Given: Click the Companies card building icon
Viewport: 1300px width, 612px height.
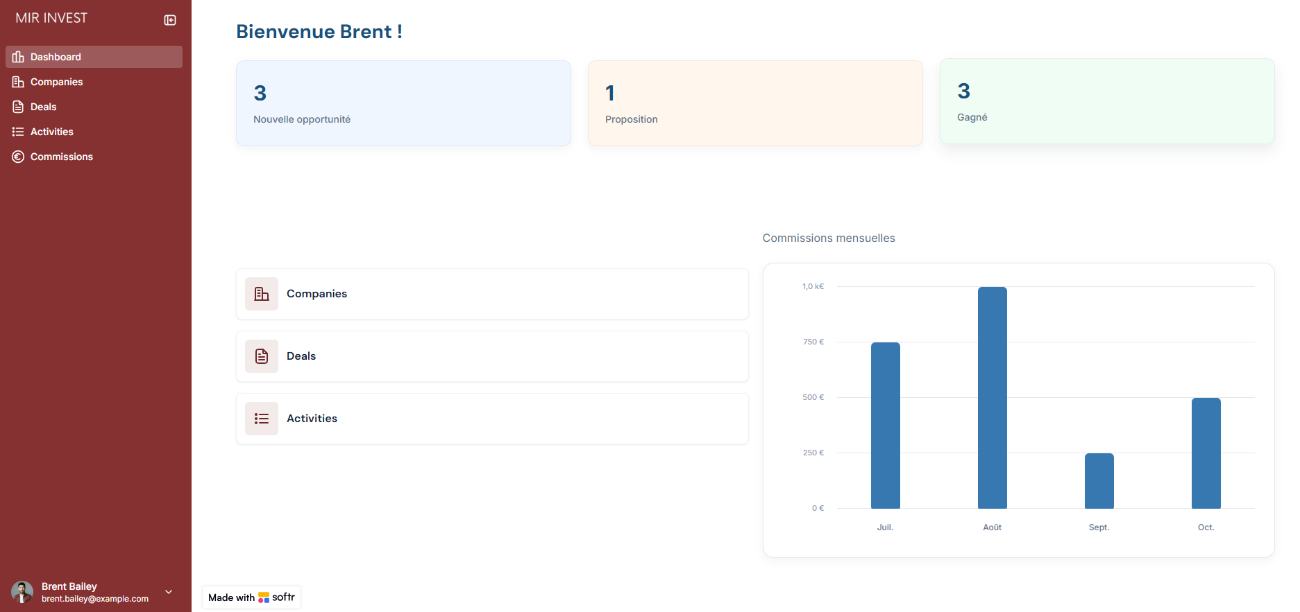Looking at the screenshot, I should [x=262, y=294].
